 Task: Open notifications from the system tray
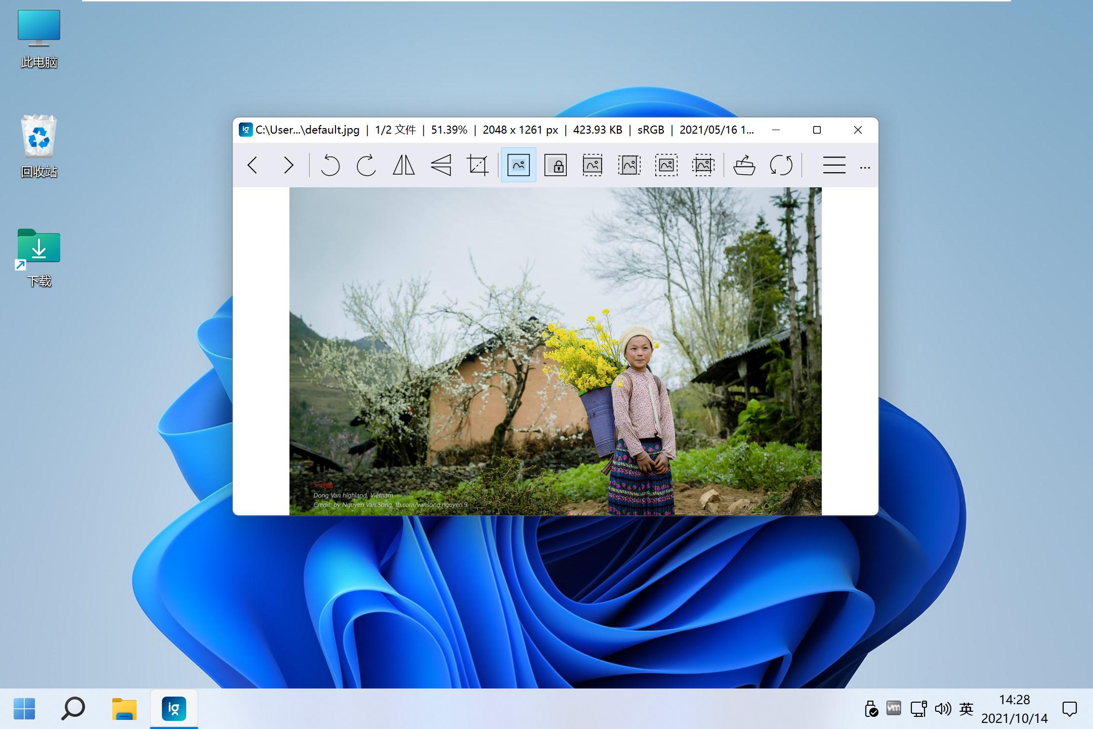(1071, 707)
